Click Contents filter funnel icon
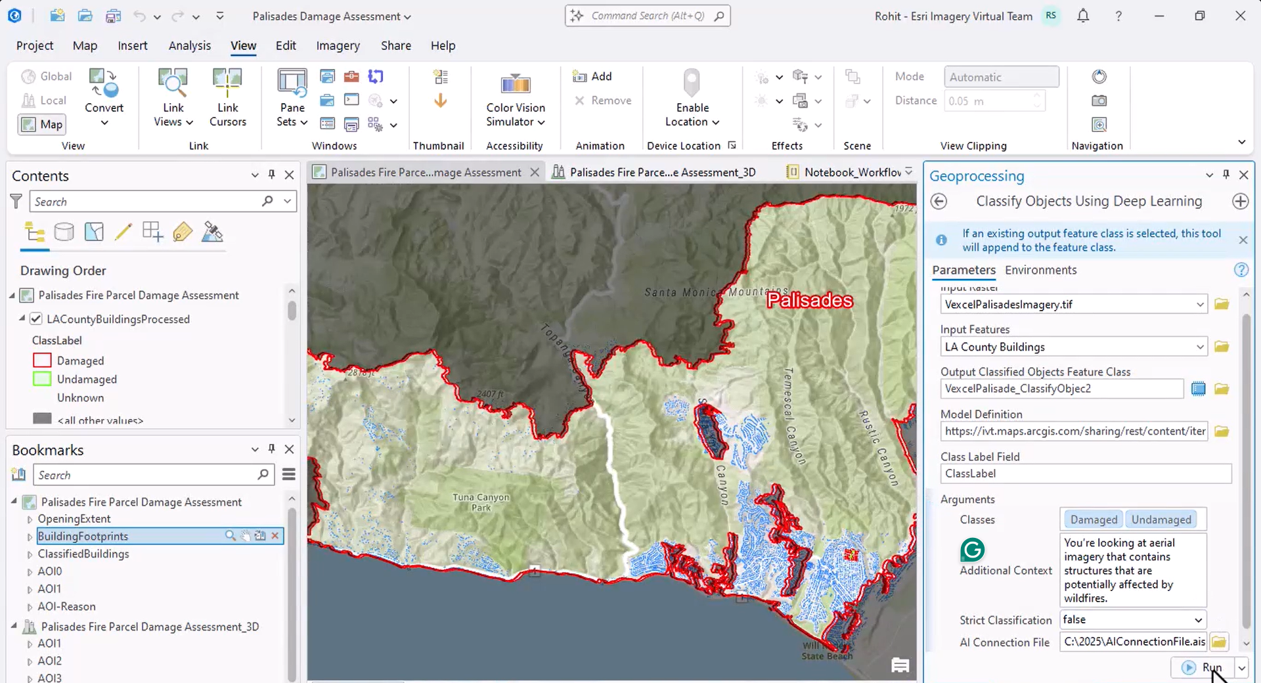1261x683 pixels. 16,201
